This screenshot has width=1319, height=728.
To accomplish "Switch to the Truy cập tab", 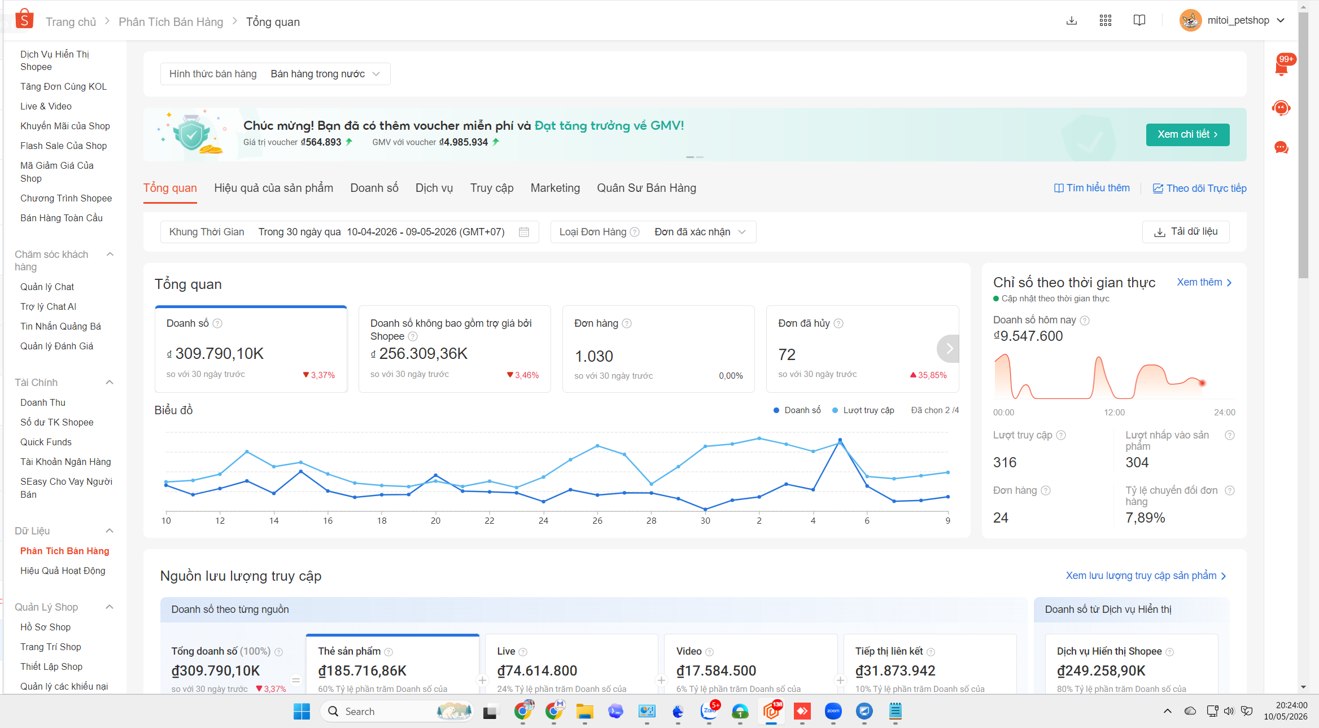I will [x=492, y=188].
